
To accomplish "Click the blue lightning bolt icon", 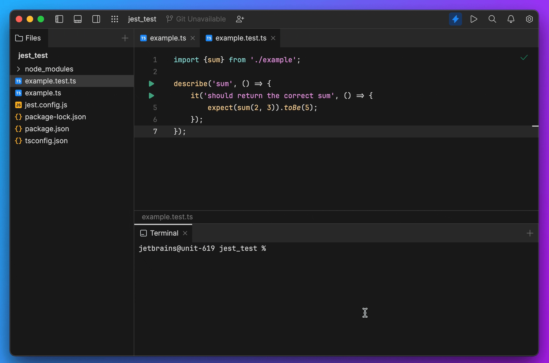I will tap(456, 19).
